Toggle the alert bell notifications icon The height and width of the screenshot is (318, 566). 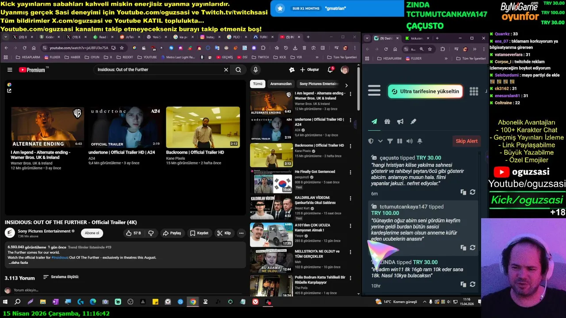click(420, 141)
